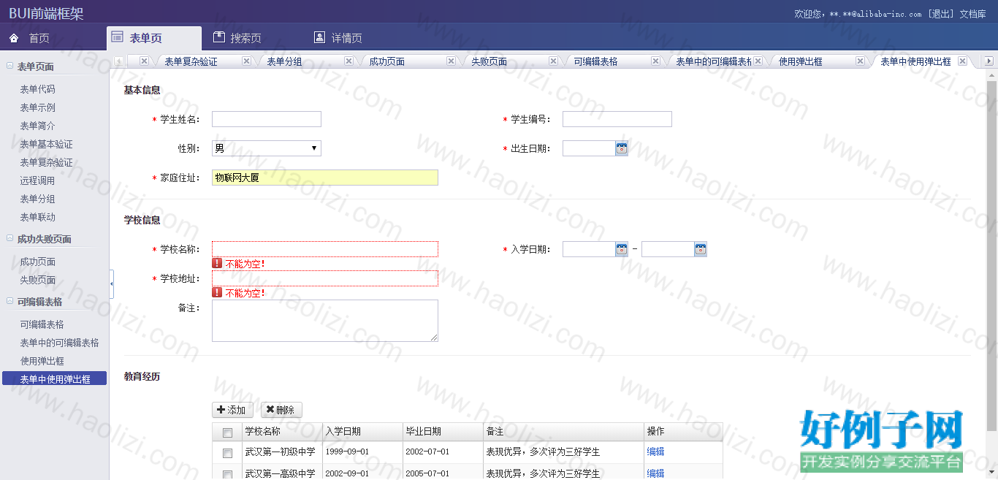Image resolution: width=998 pixels, height=480 pixels.
Task: Open the 出生日期 calendar picker
Action: click(622, 148)
